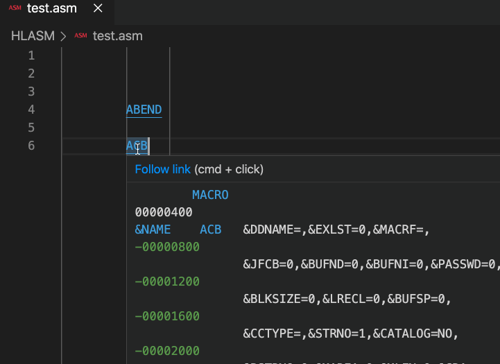
Task: Click the ABEND macro link on line 4
Action: 144,110
